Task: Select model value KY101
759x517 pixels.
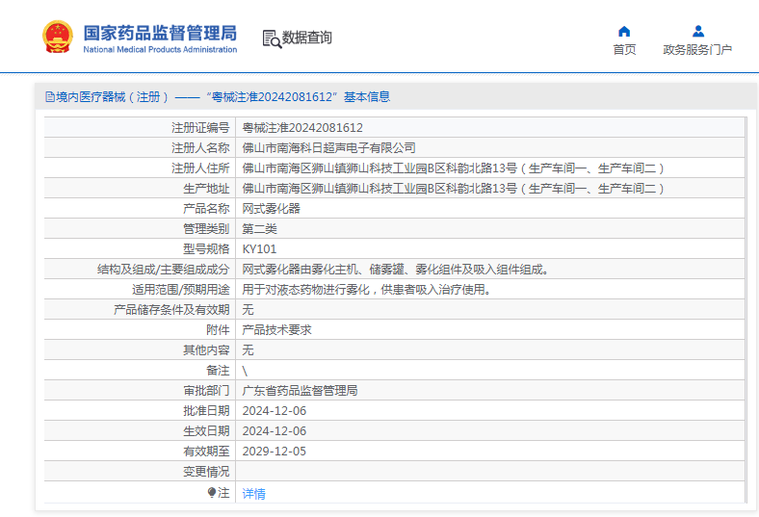Action: coord(259,249)
